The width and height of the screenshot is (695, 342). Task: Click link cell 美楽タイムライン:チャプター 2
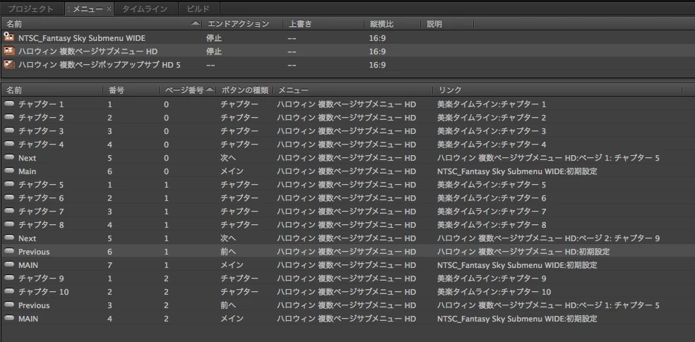pos(492,118)
